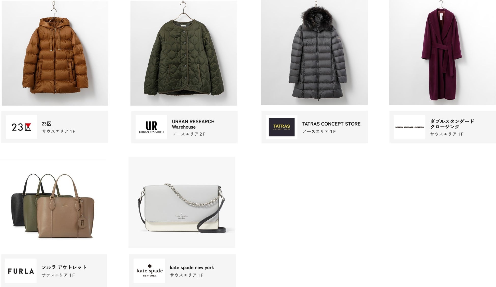Image resolution: width=496 pixels, height=287 pixels.
Task: Select the 23区 shop name link
Action: click(x=47, y=124)
